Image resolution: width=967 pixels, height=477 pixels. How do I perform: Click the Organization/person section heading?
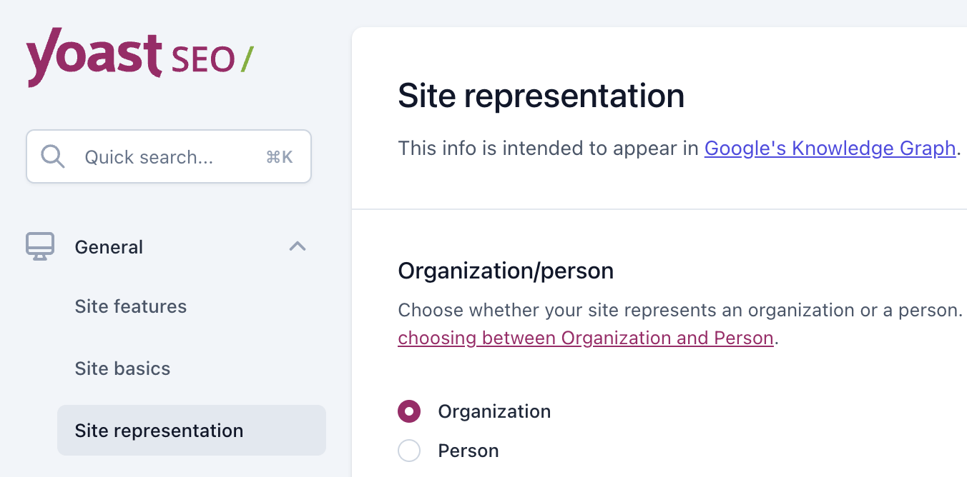tap(506, 271)
